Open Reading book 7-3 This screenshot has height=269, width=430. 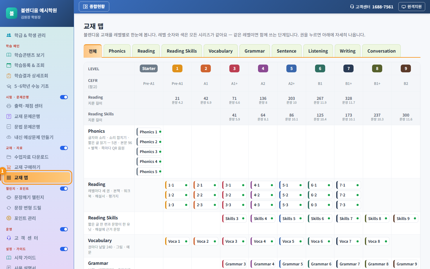point(348,205)
